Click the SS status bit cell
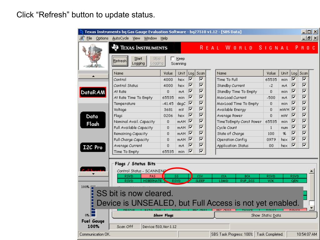The height and width of the screenshot is (240, 320). pos(177,176)
